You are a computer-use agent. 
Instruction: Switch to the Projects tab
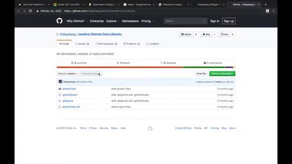(131, 44)
